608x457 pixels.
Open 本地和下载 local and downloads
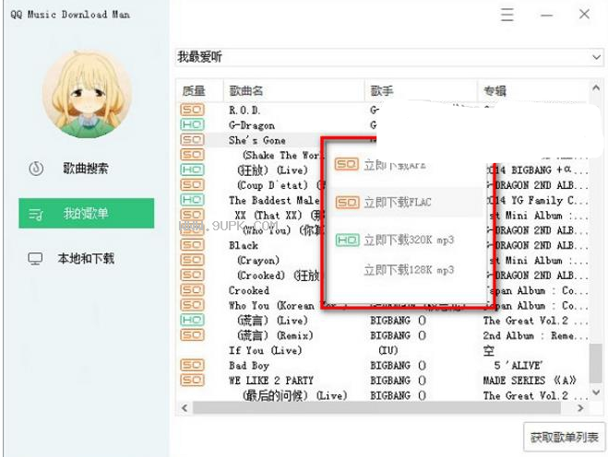(x=86, y=258)
